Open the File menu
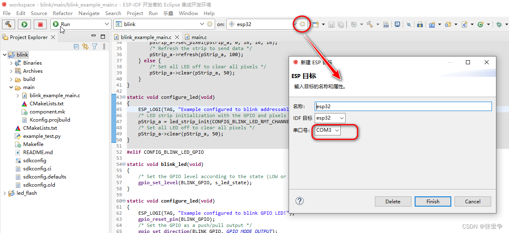 (x=7, y=13)
